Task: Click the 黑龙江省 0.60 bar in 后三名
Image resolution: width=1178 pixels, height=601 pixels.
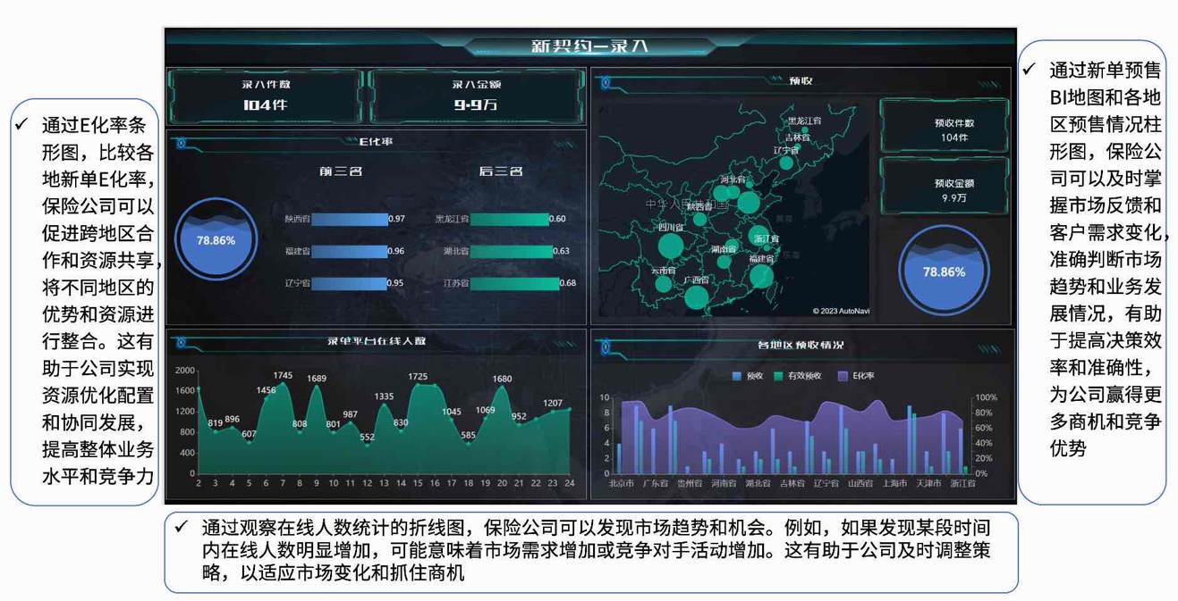Action: 510,219
